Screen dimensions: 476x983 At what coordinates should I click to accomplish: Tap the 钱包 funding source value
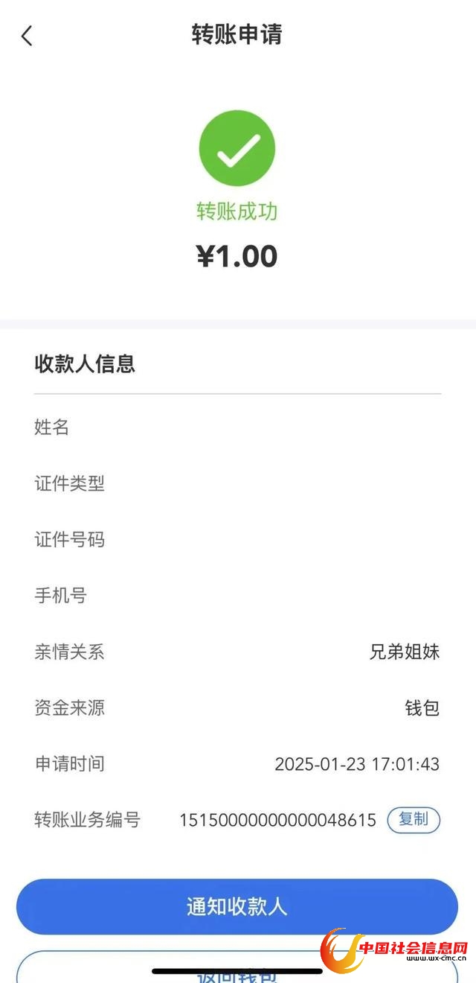click(422, 708)
